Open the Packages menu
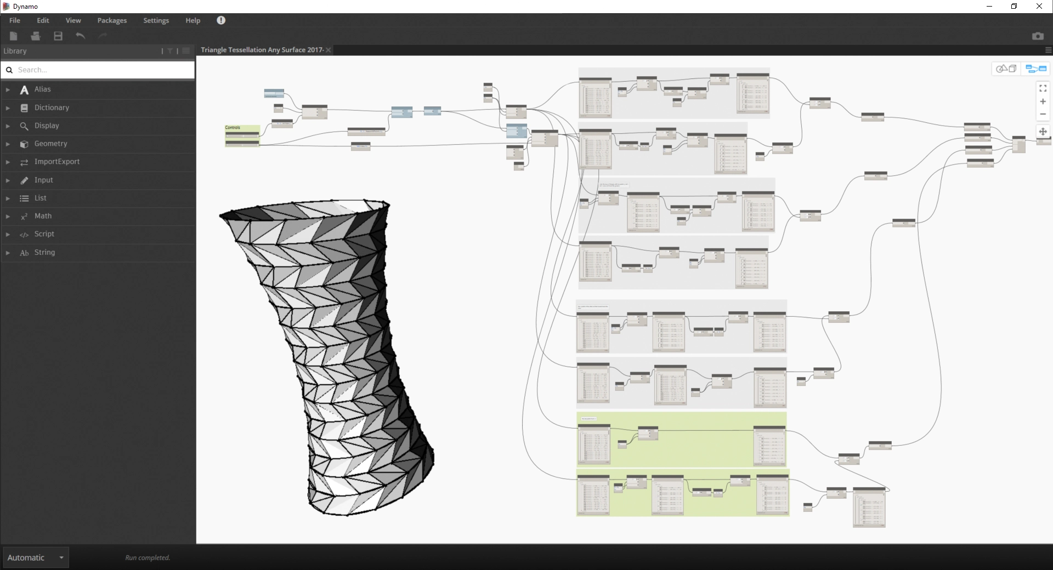1053x570 pixels. (112, 20)
